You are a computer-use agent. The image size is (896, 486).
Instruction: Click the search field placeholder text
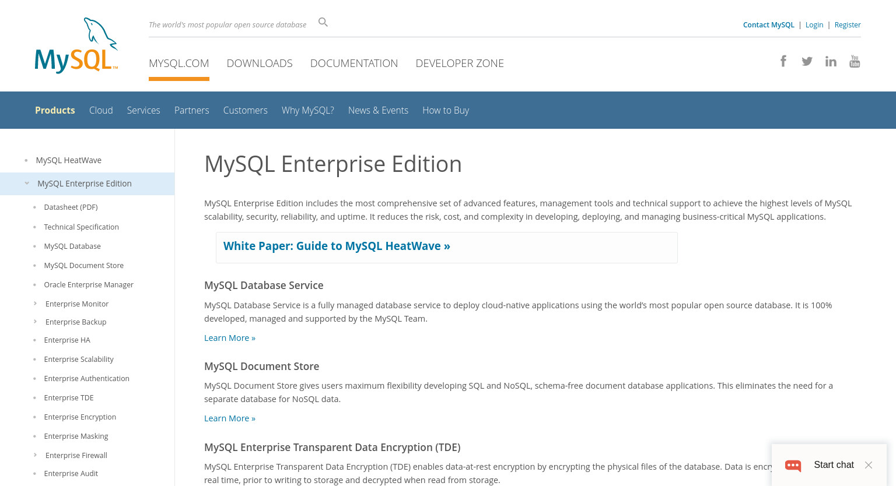[228, 24]
